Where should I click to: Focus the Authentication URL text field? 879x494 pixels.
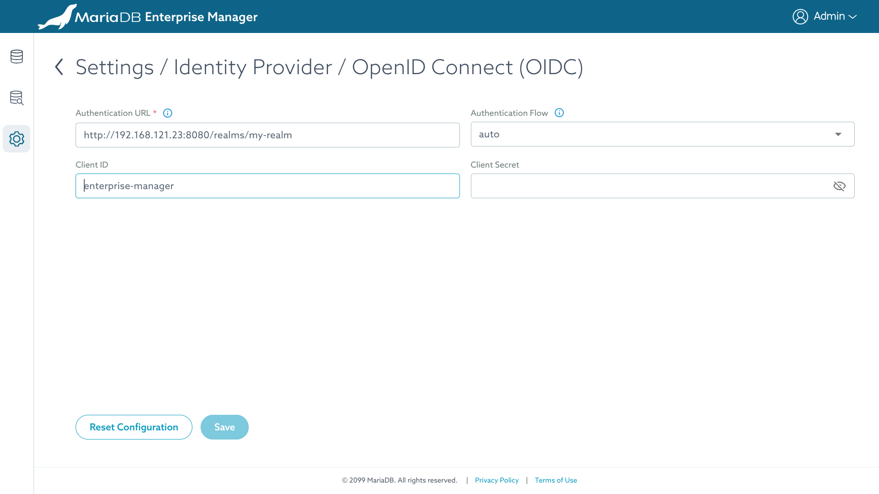(x=268, y=135)
